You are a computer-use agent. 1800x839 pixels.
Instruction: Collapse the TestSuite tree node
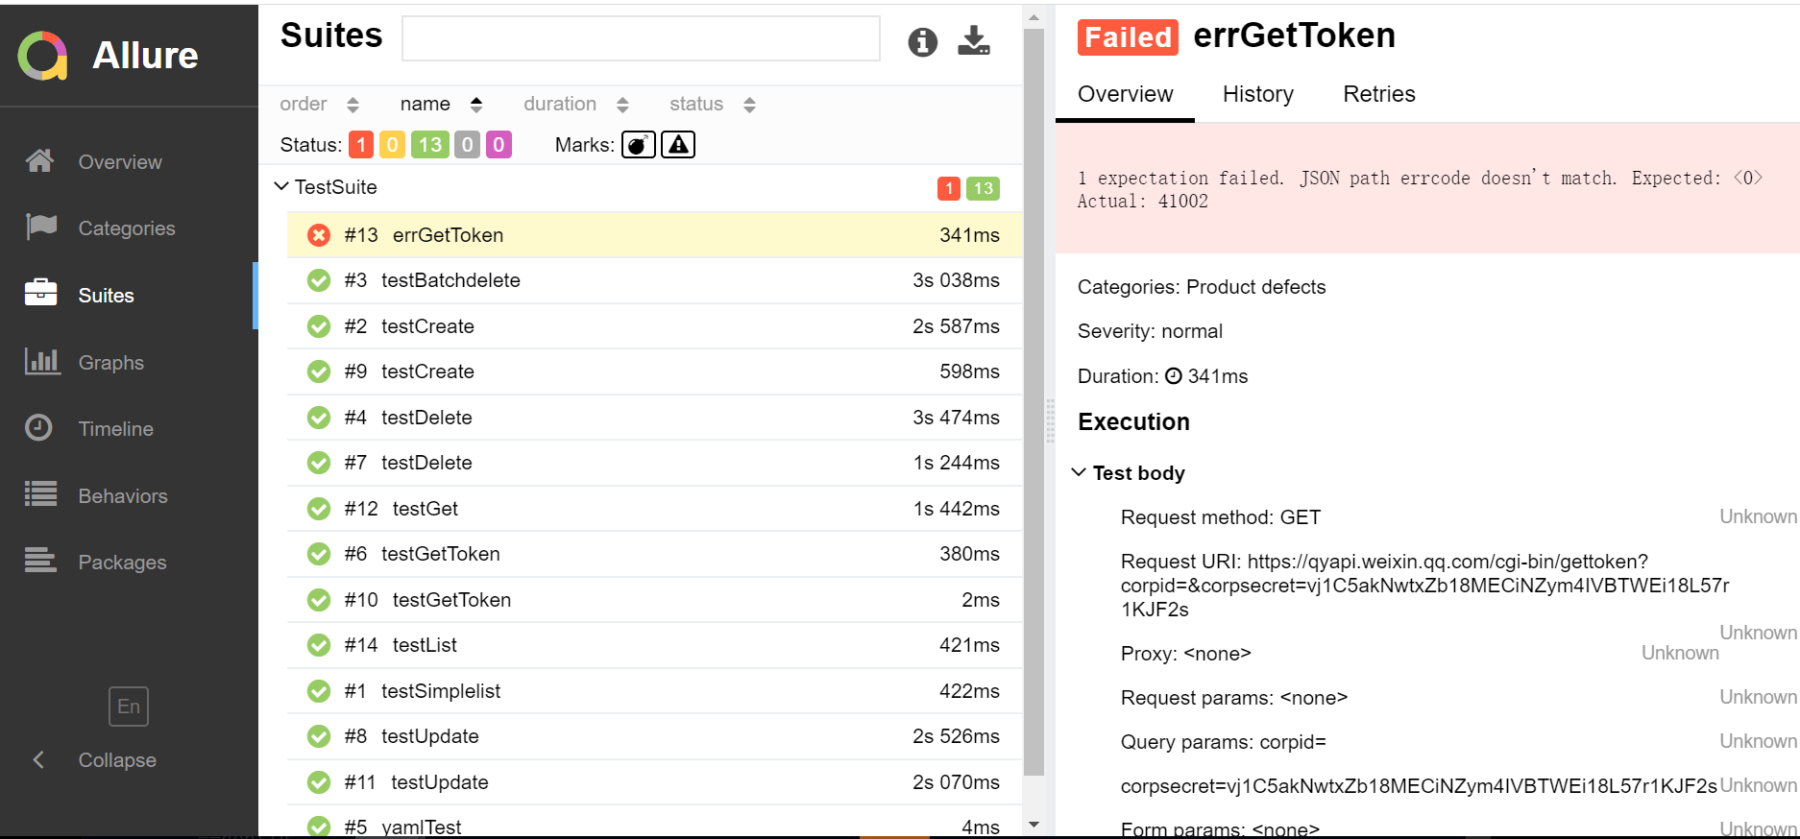pyautogui.click(x=281, y=187)
